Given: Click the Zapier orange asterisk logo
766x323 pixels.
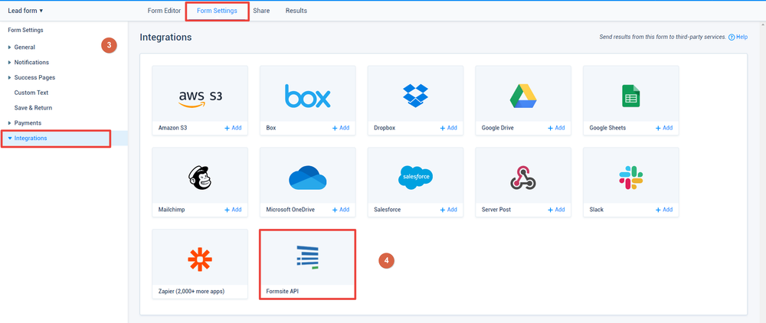Looking at the screenshot, I should click(x=200, y=259).
